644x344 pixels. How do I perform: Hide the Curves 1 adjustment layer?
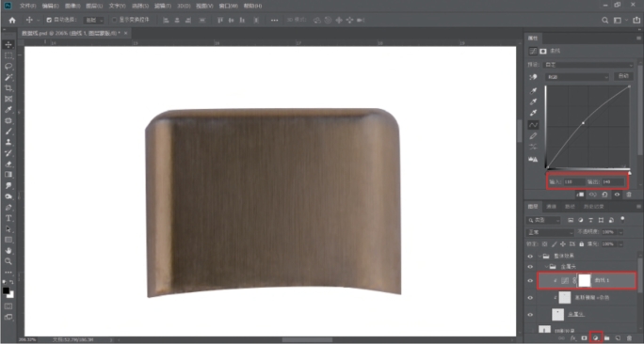(x=530, y=281)
